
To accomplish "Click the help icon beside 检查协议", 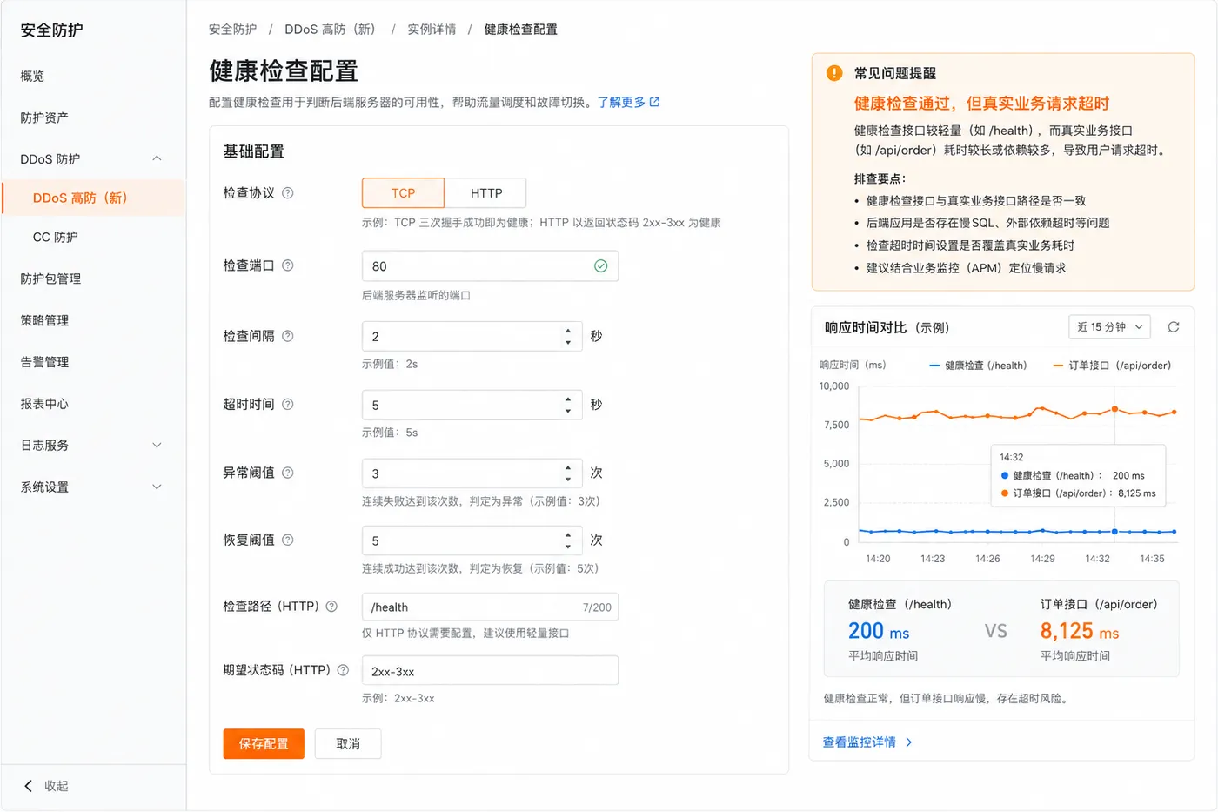I will [288, 193].
